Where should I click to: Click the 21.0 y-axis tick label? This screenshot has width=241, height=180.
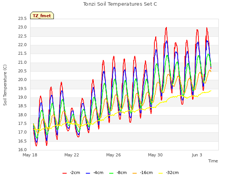pyautogui.click(x=23, y=63)
